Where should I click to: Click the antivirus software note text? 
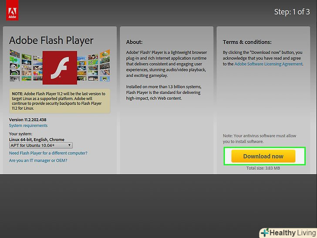260,139
